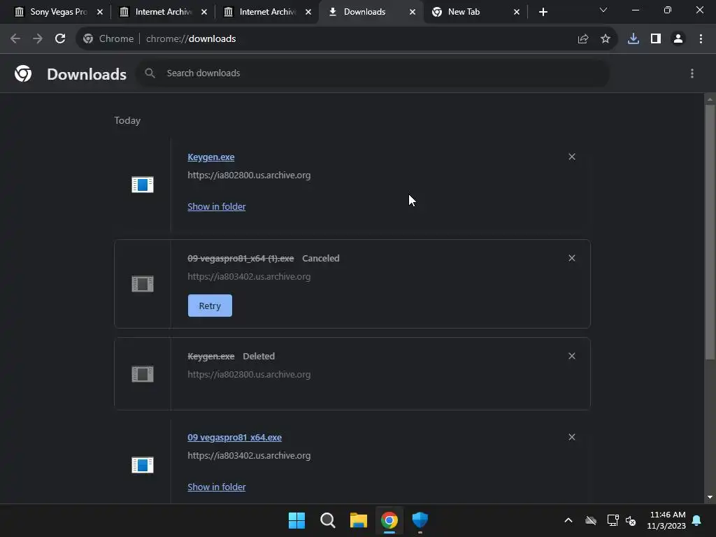
Task: Go forward to the next page
Action: (38, 39)
